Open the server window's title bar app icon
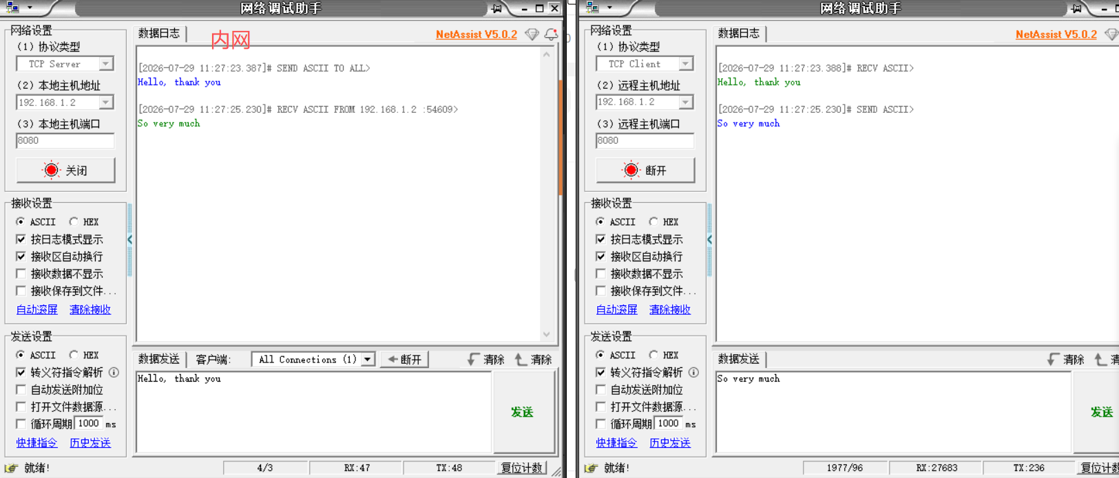The height and width of the screenshot is (478, 1119). [x=13, y=8]
